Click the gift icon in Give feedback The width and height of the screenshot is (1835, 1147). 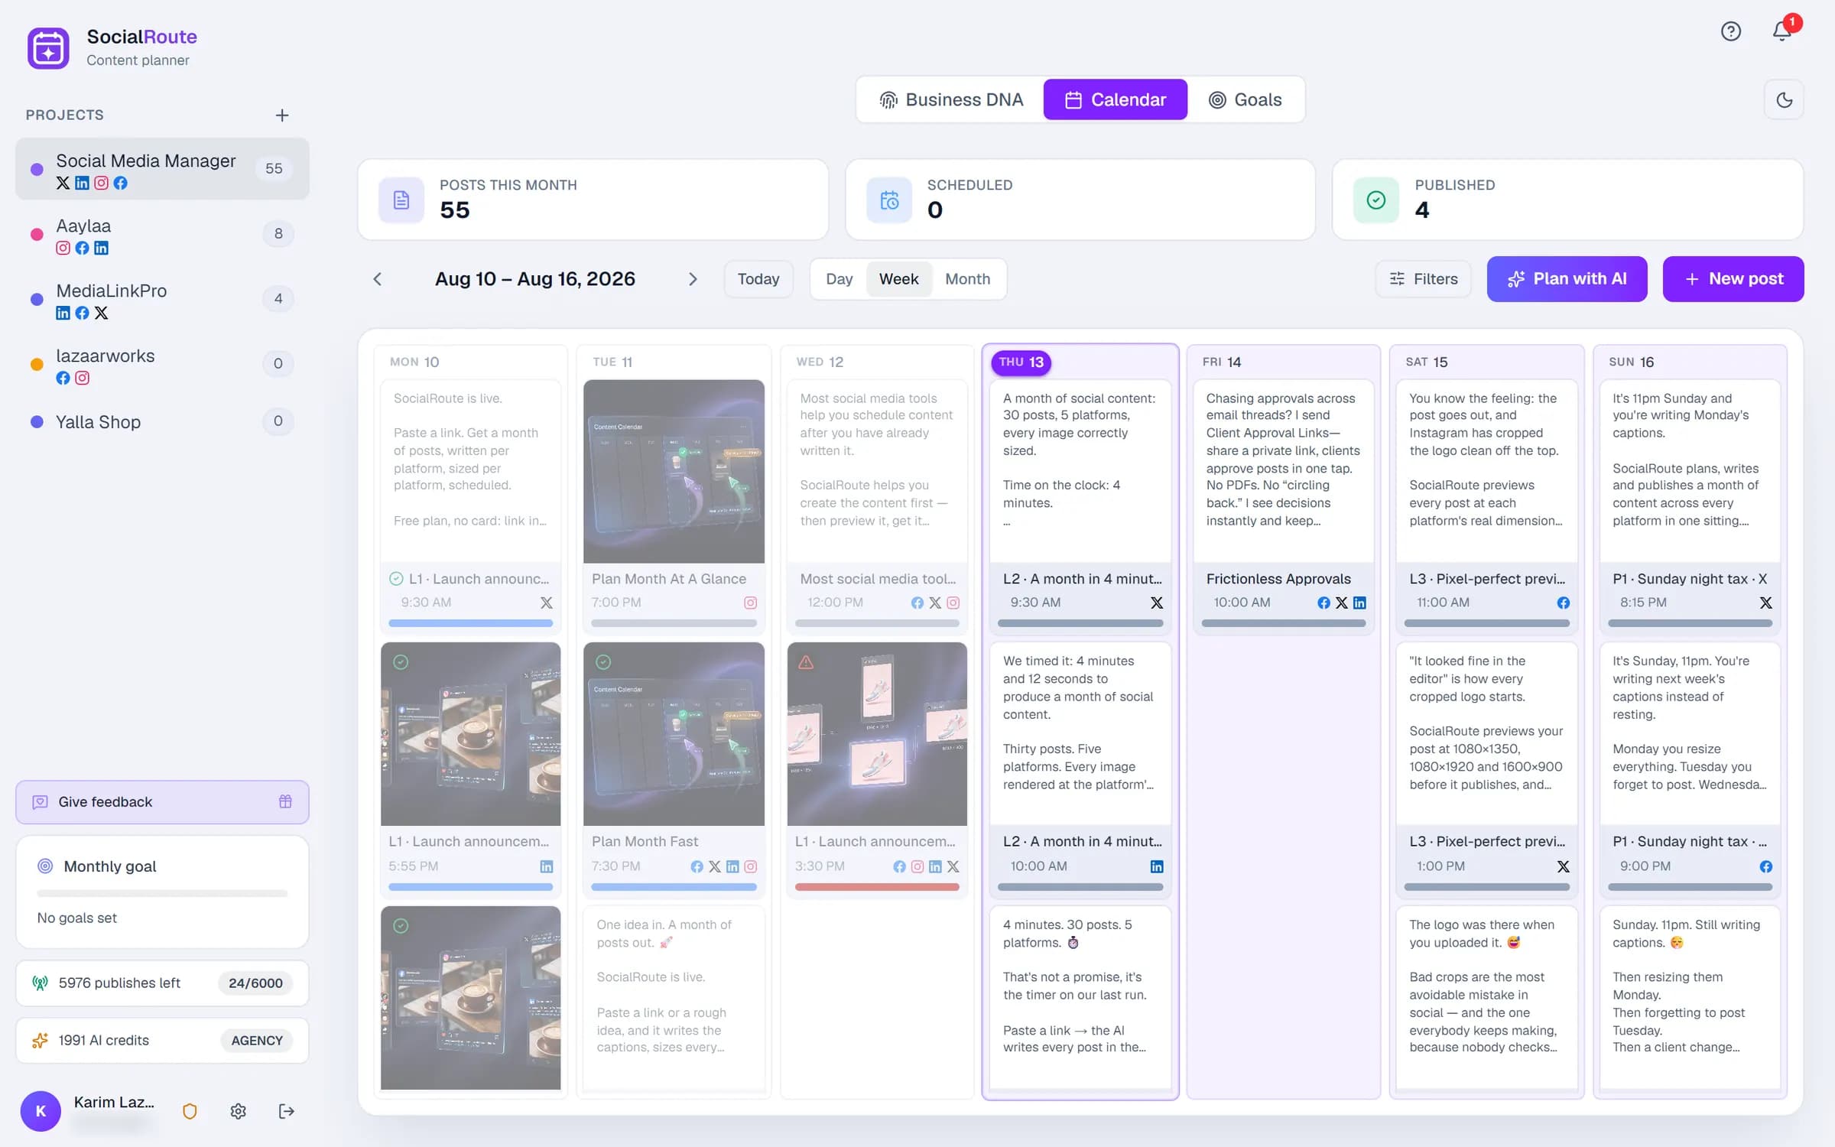tap(285, 802)
